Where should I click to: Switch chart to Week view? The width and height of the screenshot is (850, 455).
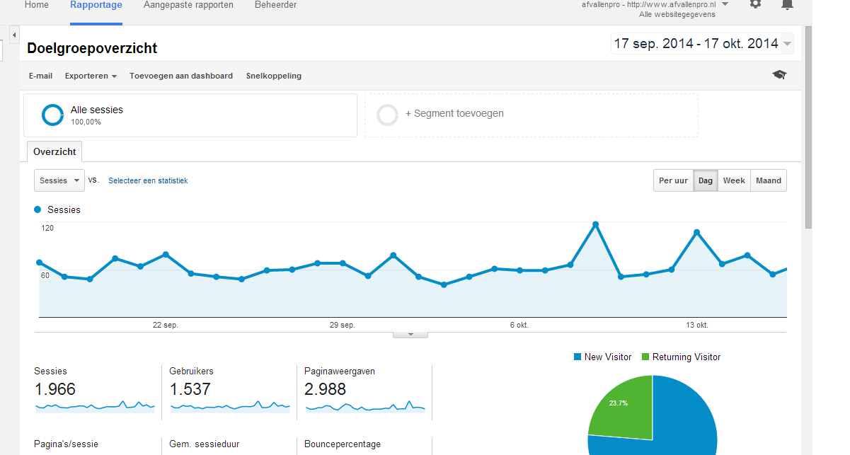point(734,180)
